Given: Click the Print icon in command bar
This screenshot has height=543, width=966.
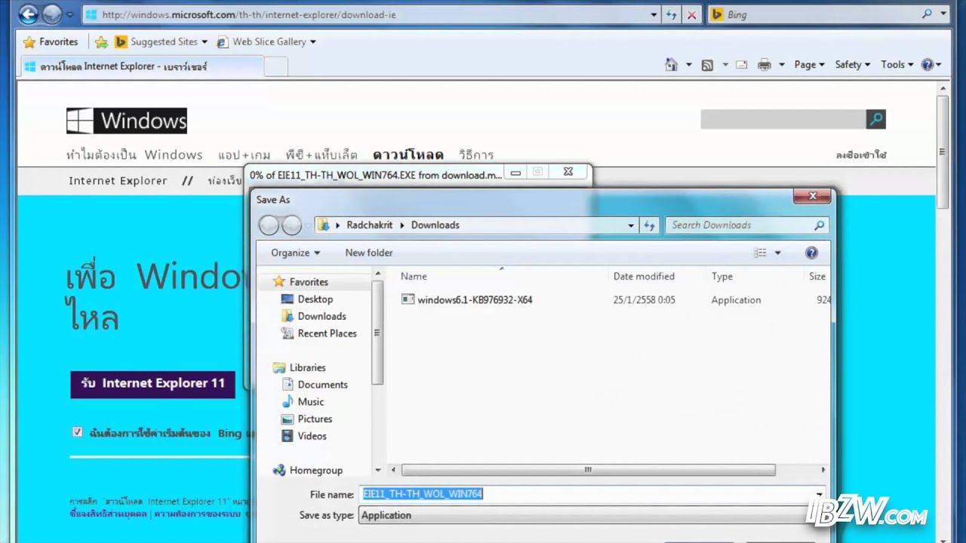Looking at the screenshot, I should click(x=764, y=65).
